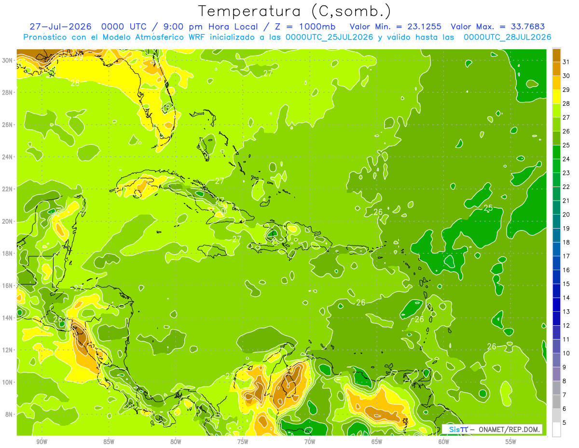Viewport: 579px width, 448px height.
Task: Click the 28 contour label in the Gulf of Mexico
Action: [75, 83]
